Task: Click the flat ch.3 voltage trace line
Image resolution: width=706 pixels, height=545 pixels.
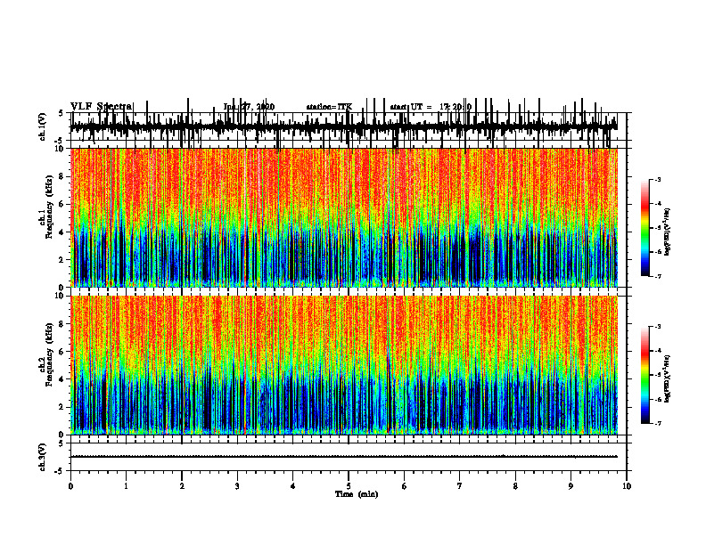Action: [x=343, y=457]
